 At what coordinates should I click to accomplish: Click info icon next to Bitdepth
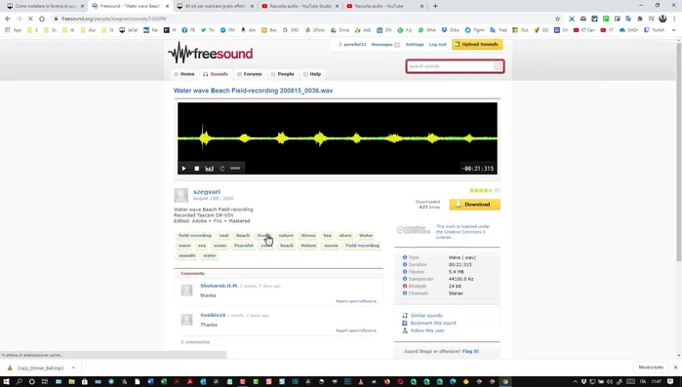pyautogui.click(x=405, y=287)
